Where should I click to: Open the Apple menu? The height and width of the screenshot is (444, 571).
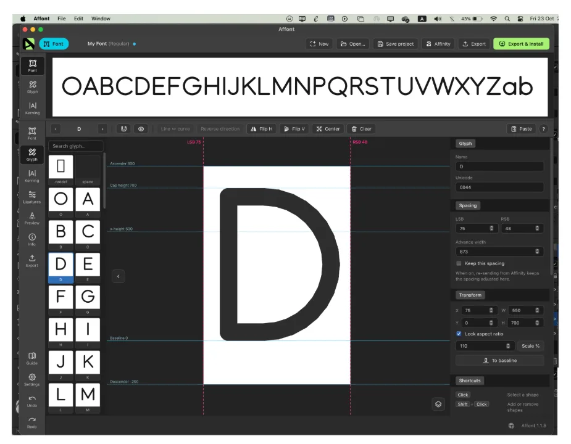coord(23,18)
